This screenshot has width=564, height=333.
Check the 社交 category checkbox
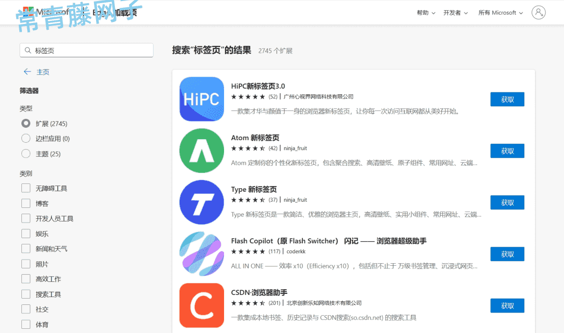(x=26, y=309)
